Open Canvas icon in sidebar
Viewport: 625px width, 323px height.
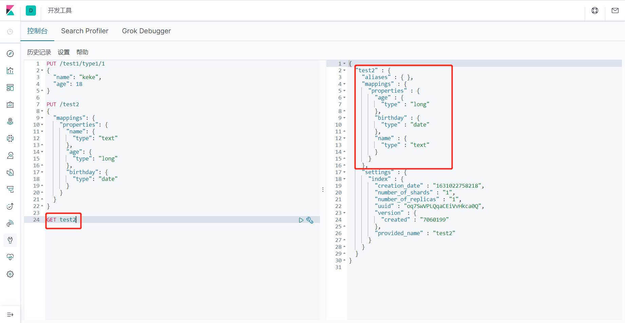pos(10,104)
